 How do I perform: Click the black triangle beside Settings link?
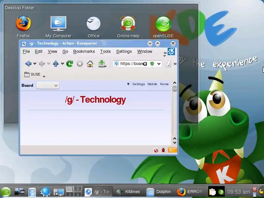(128, 84)
